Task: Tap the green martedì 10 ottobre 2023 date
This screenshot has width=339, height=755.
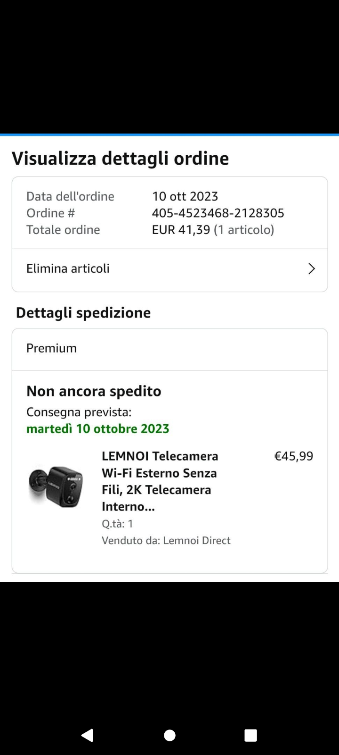Action: (98, 428)
